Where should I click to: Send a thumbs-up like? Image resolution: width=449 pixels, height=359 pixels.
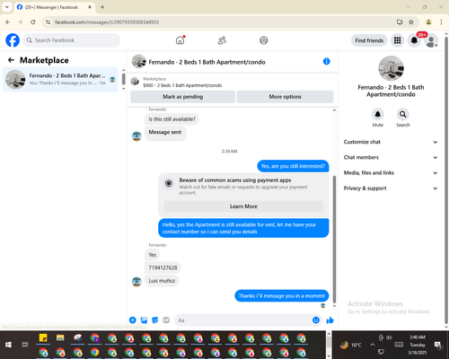click(x=330, y=320)
